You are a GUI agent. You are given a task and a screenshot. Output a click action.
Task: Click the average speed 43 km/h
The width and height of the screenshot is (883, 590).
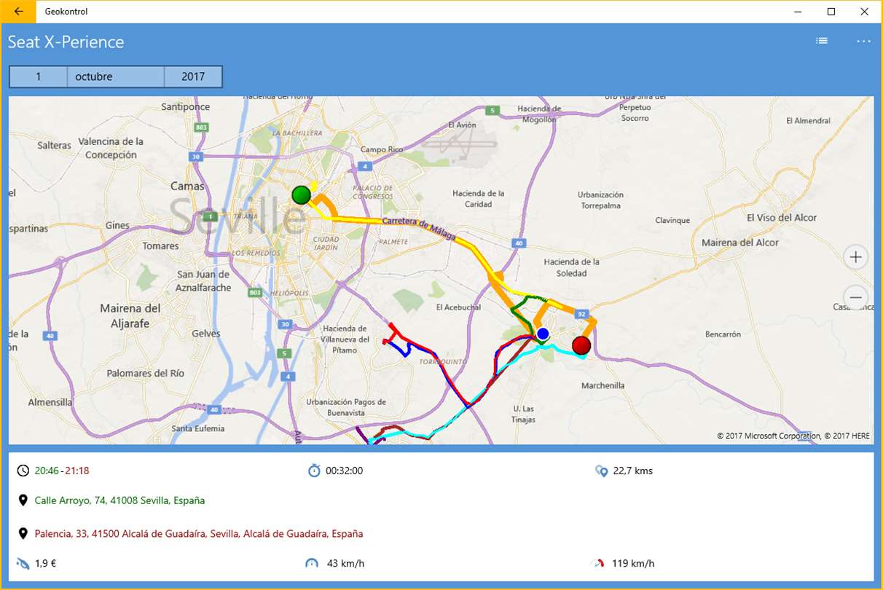point(345,563)
